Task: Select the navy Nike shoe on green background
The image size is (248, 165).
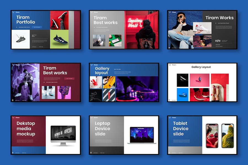Action: (x=59, y=39)
